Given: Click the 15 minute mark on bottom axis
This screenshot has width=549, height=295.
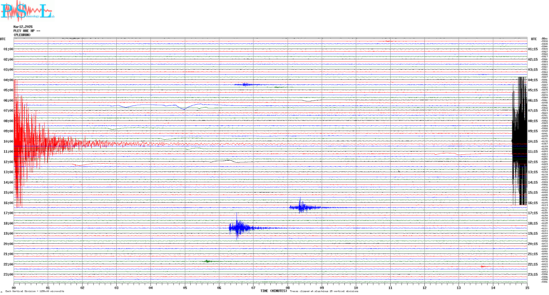Looking at the screenshot, I should 527,288.
